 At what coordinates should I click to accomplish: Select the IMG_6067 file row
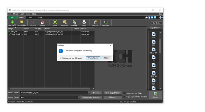click(x=51, y=32)
